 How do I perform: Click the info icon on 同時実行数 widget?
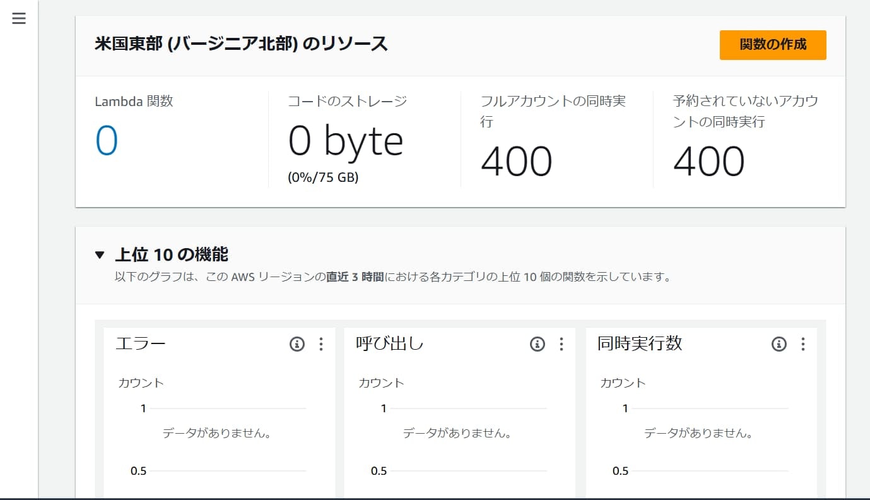pos(779,344)
